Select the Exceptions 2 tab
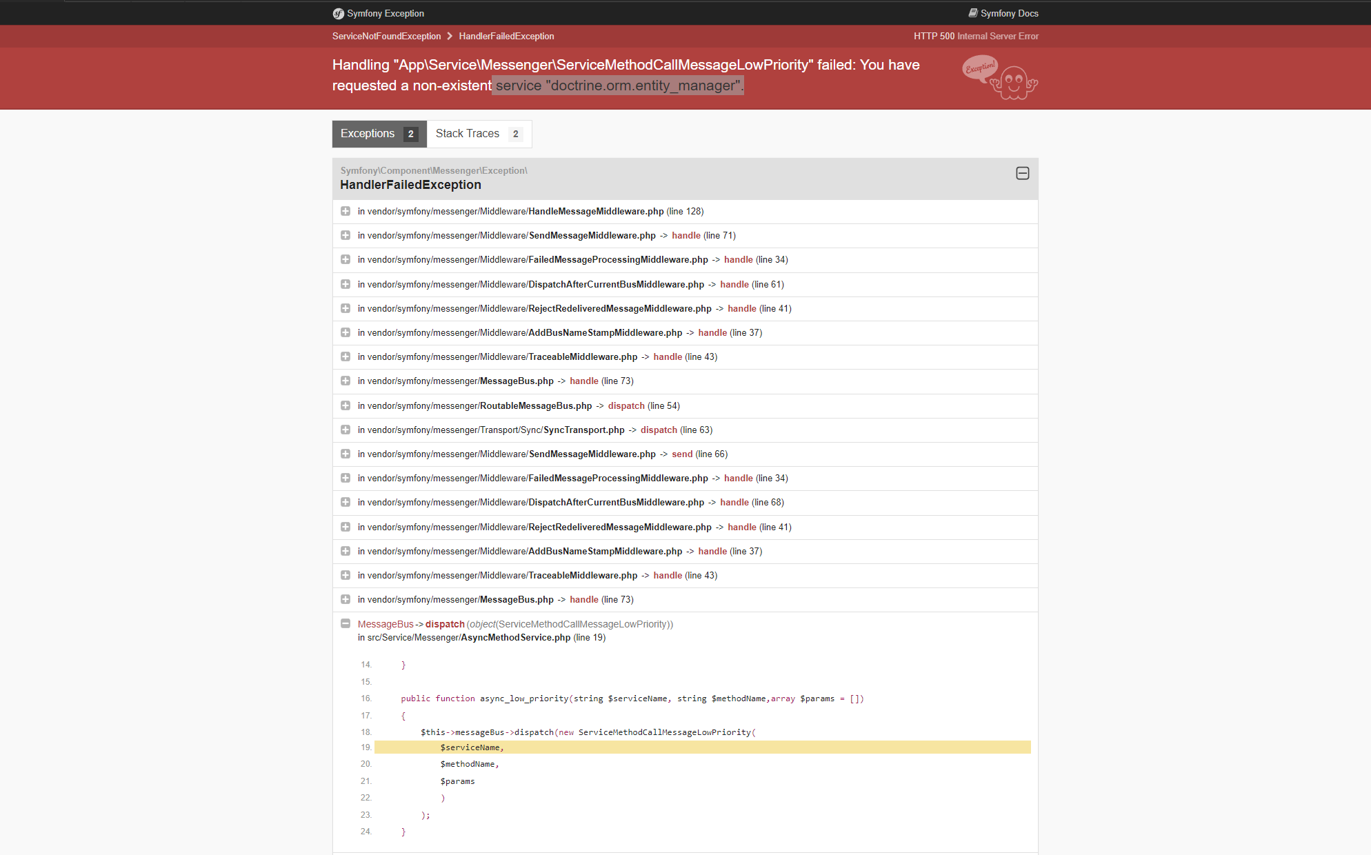This screenshot has width=1371, height=855. point(378,133)
